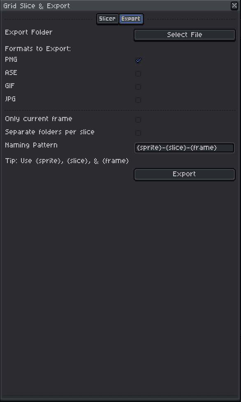The height and width of the screenshot is (402, 241).
Task: Click the Grid Slice & Export title bar
Action: [115, 6]
